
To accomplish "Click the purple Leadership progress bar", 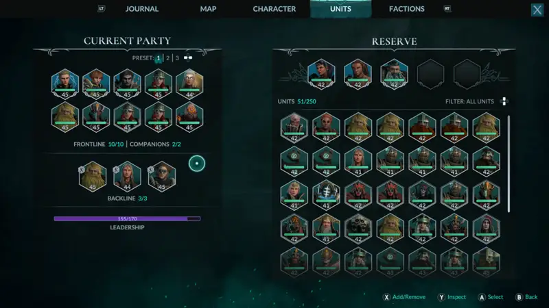I will click(x=127, y=218).
